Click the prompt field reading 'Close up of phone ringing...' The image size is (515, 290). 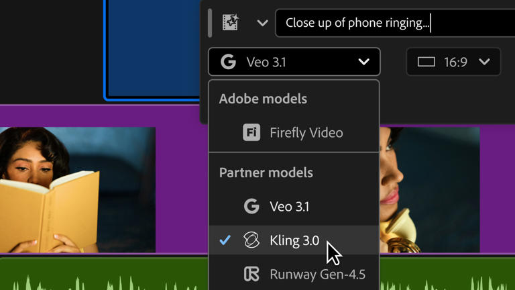(395, 23)
